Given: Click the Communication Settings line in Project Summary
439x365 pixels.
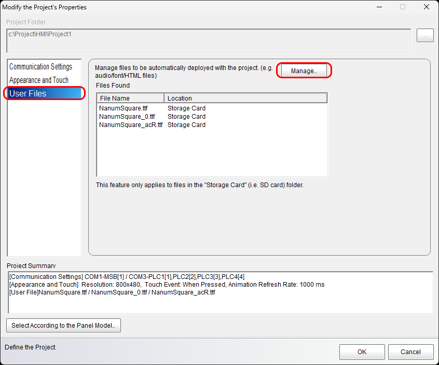Looking at the screenshot, I should click(127, 277).
